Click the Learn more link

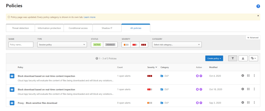pos(89,17)
